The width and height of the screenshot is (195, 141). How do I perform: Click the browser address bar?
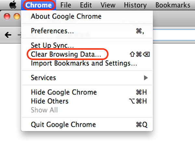pyautogui.click(x=172, y=35)
